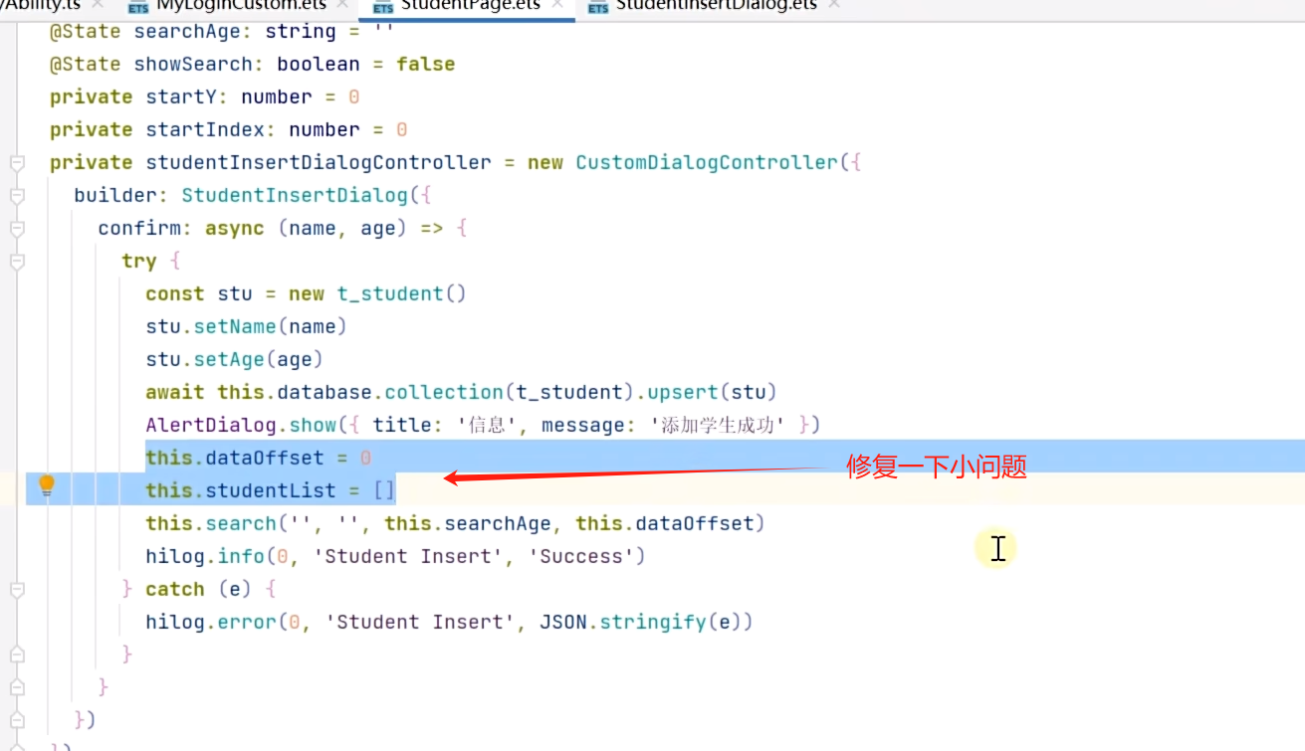The image size is (1305, 751).
Task: Click the showSearch variable name
Action: pyautogui.click(x=194, y=64)
